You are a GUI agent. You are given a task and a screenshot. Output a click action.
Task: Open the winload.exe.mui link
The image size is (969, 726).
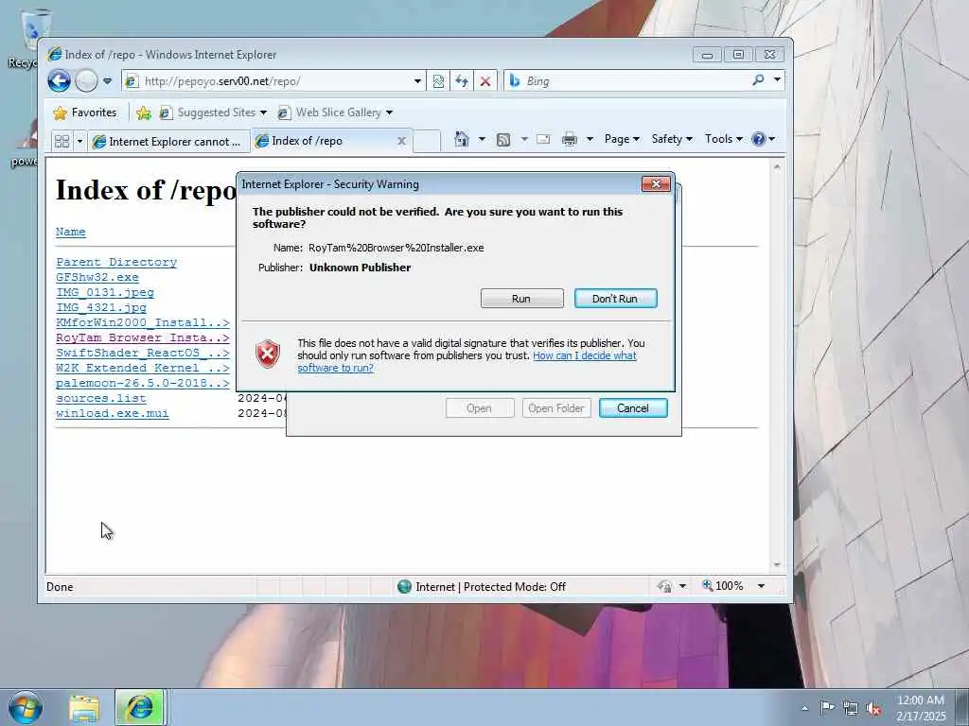click(112, 414)
